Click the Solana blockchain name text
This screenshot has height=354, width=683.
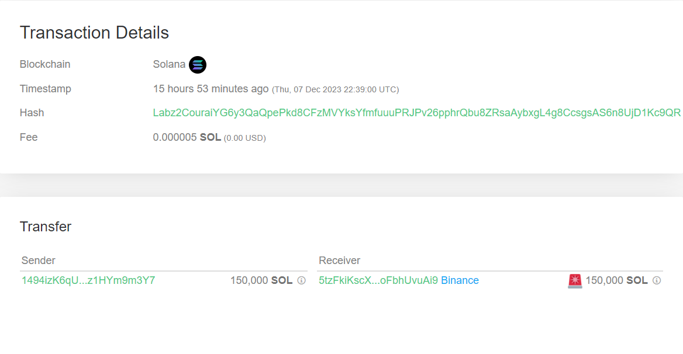tap(169, 64)
